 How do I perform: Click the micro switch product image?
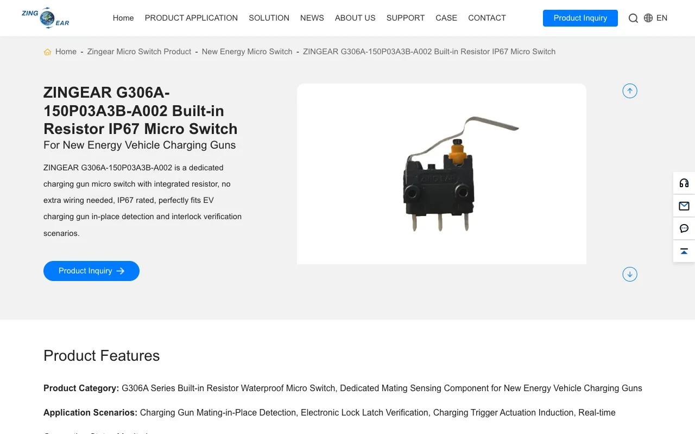click(441, 174)
